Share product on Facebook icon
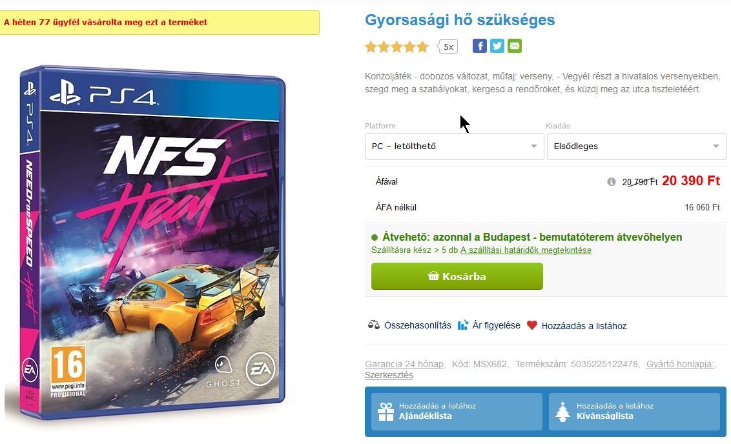Viewport: 731px width, 444px height. point(479,46)
